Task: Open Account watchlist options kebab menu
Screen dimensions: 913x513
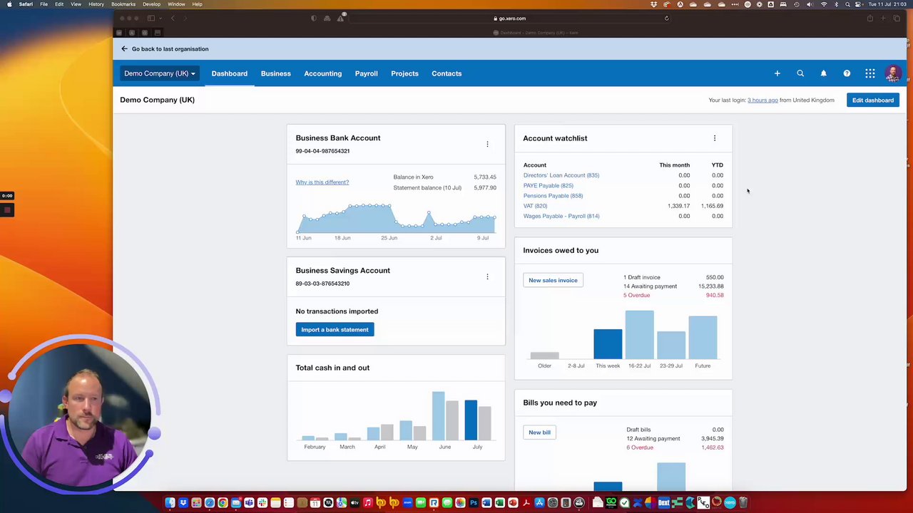Action: tap(715, 138)
